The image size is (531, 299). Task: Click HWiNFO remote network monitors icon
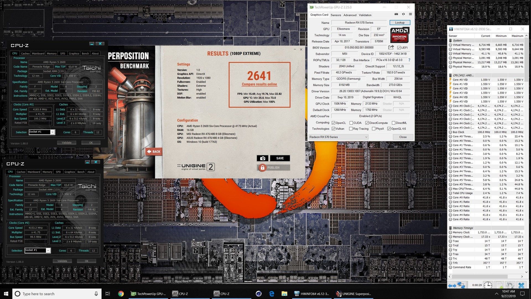pos(461,285)
